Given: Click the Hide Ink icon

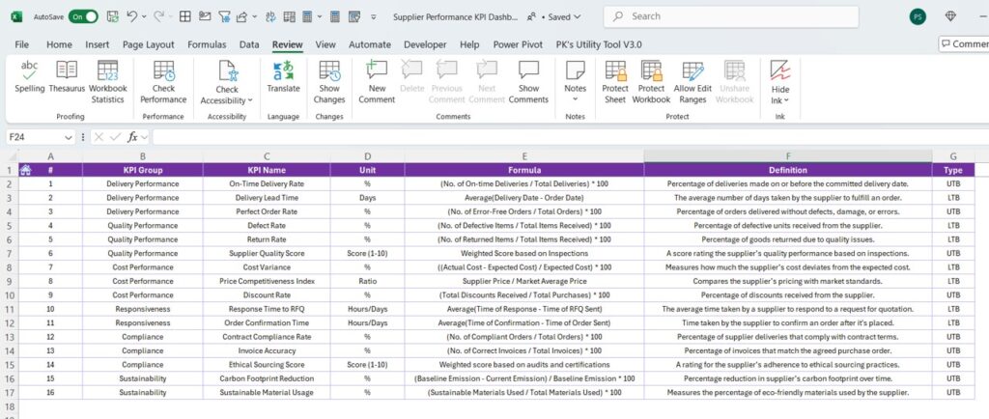Looking at the screenshot, I should [x=780, y=70].
